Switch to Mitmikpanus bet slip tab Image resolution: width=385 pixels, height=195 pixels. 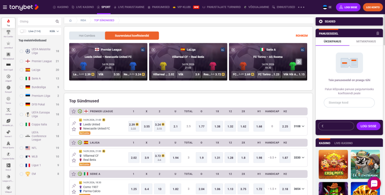coord(366,41)
